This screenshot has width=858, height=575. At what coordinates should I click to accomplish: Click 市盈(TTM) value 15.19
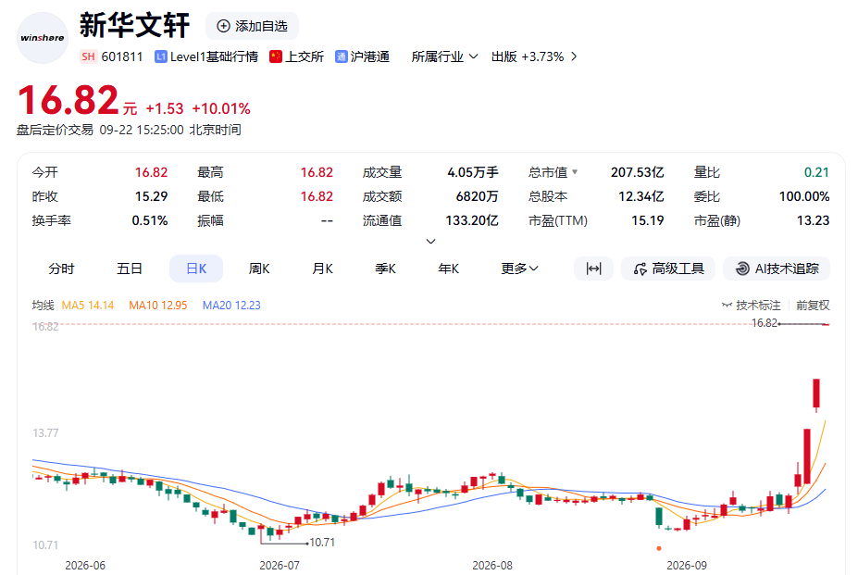point(648,220)
